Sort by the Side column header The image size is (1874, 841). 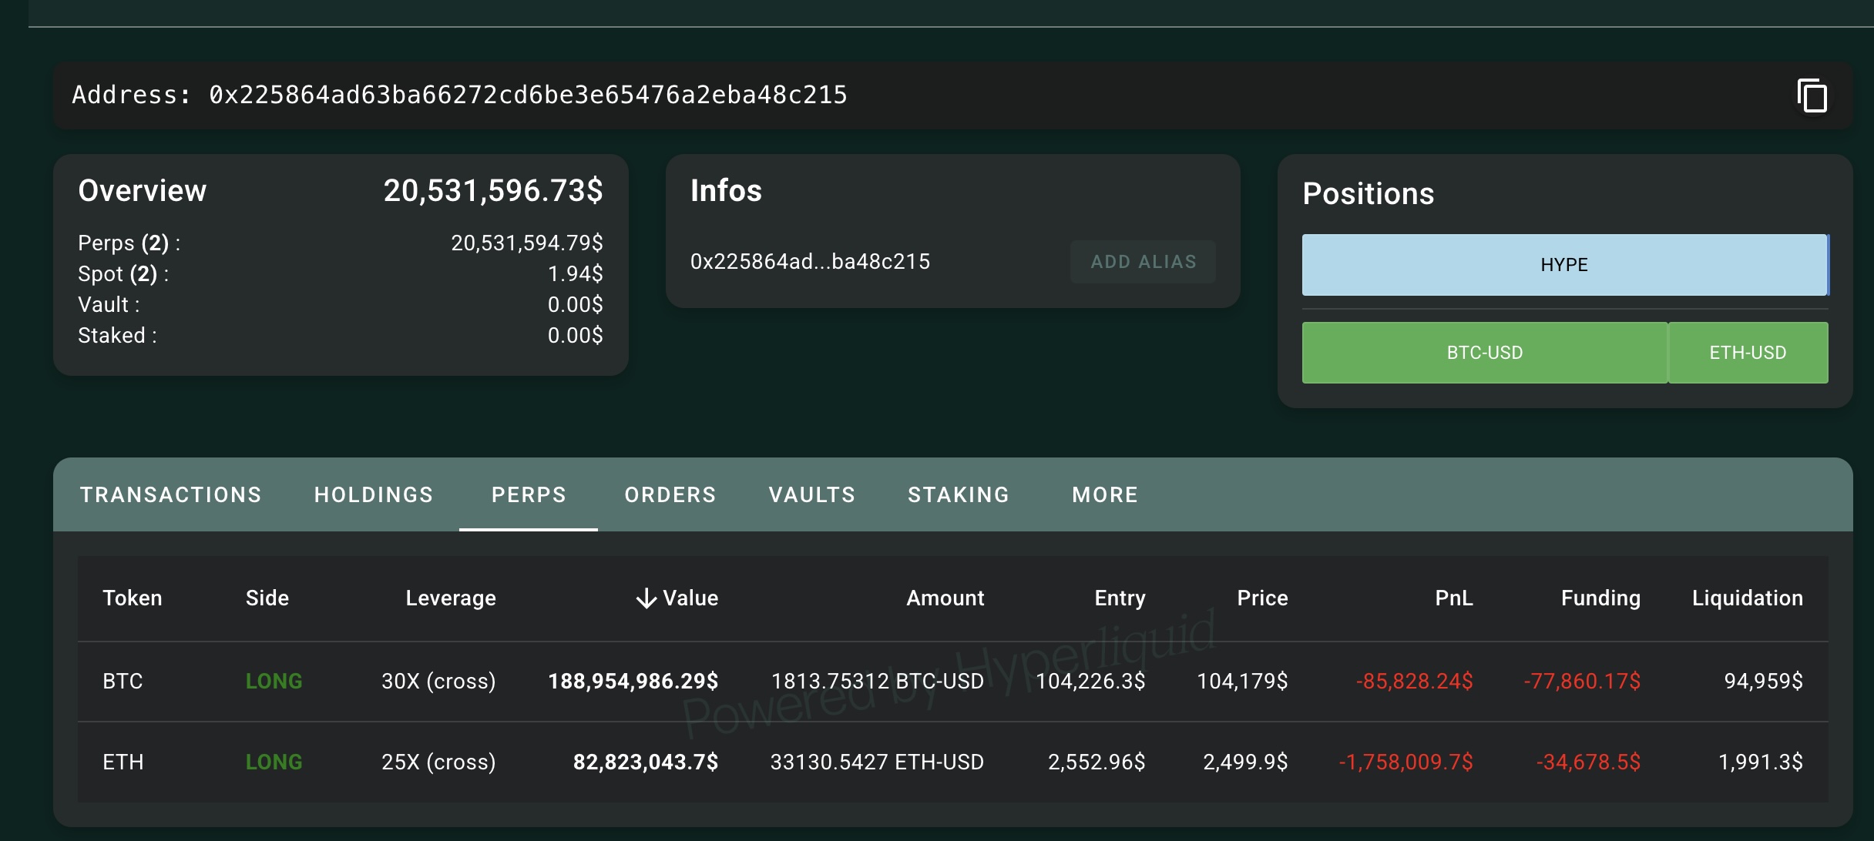click(x=267, y=598)
